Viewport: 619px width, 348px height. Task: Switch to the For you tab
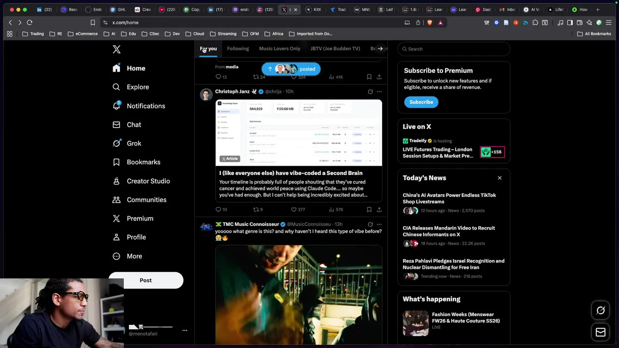pyautogui.click(x=208, y=48)
